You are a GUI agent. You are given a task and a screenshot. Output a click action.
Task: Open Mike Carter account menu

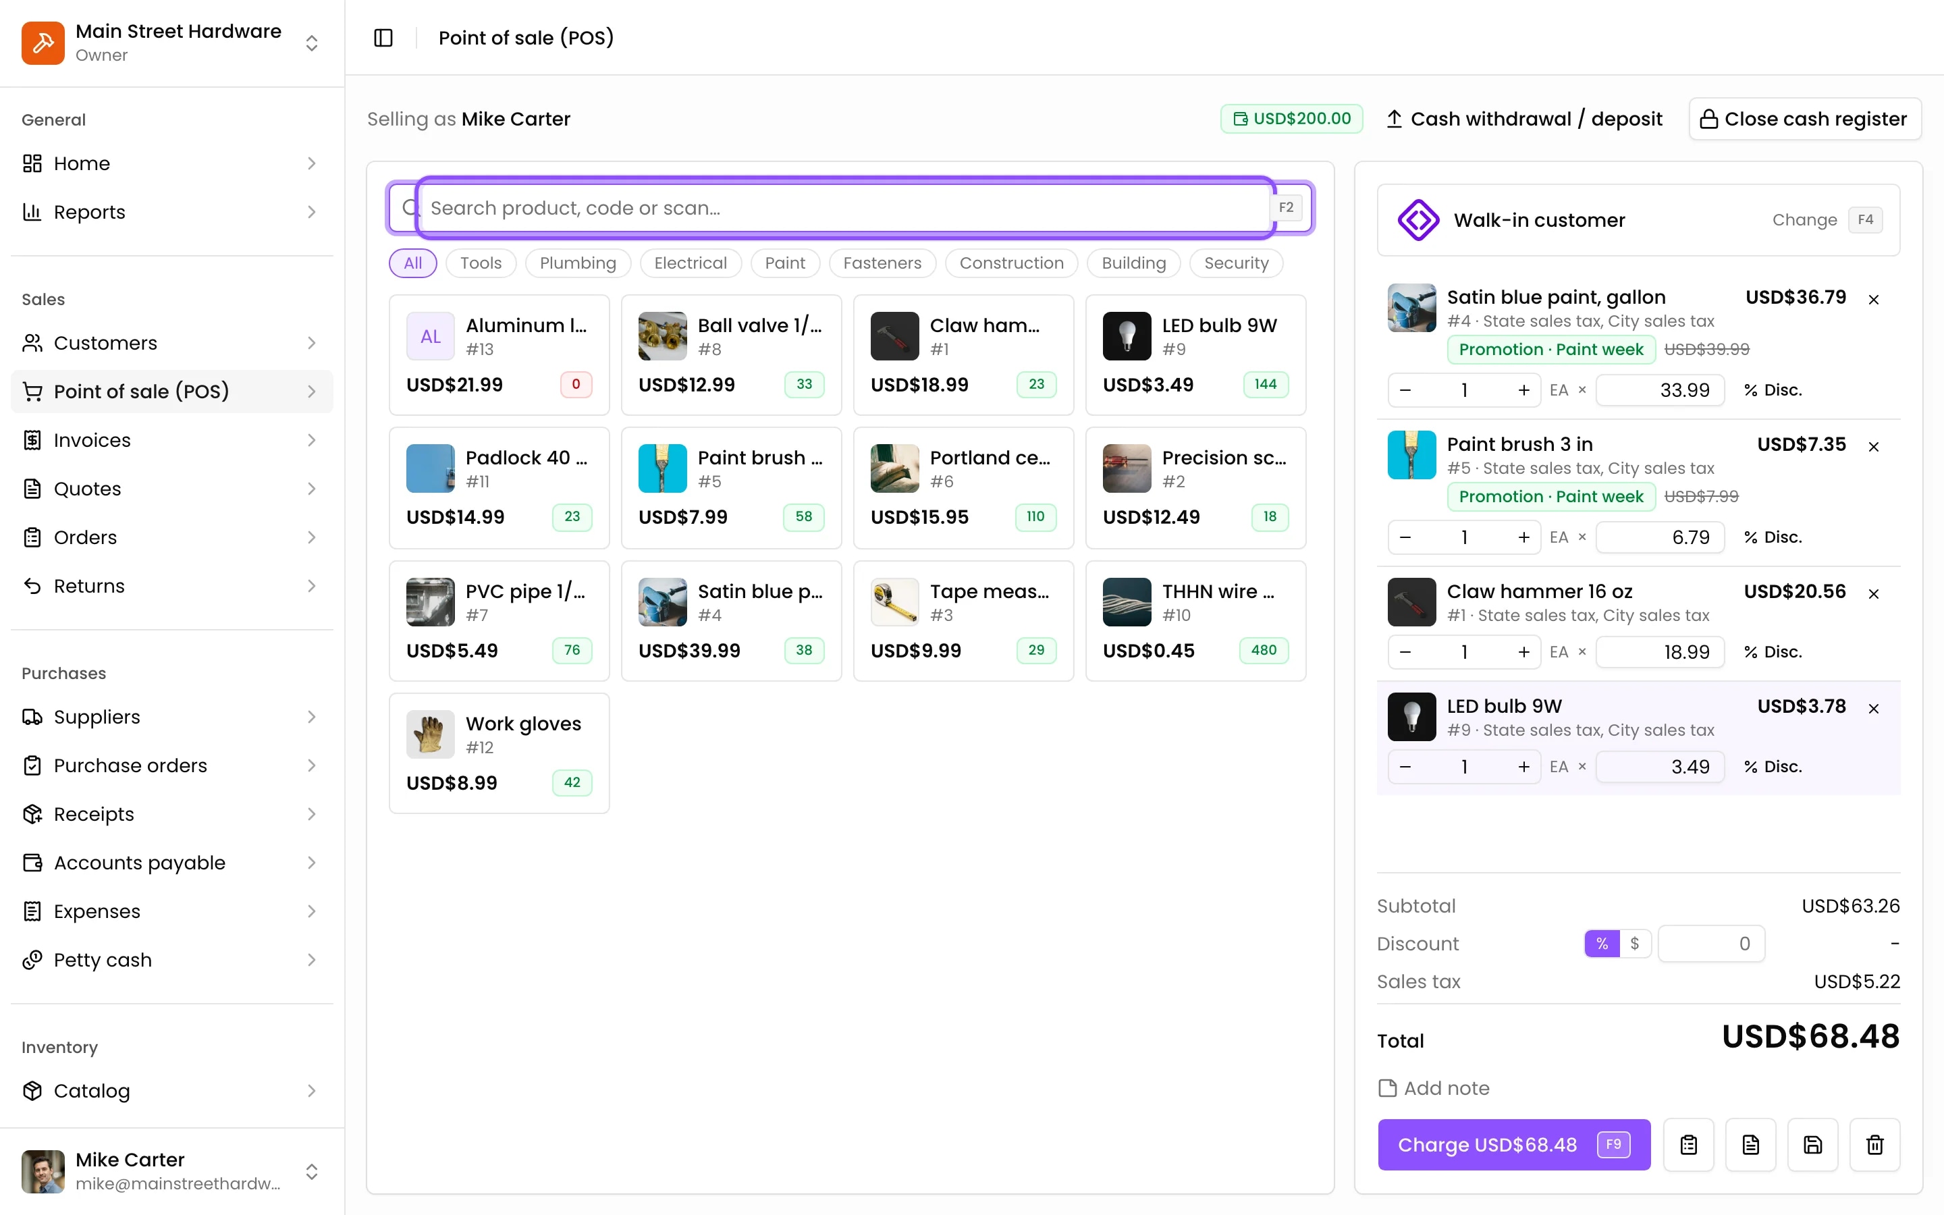click(172, 1171)
